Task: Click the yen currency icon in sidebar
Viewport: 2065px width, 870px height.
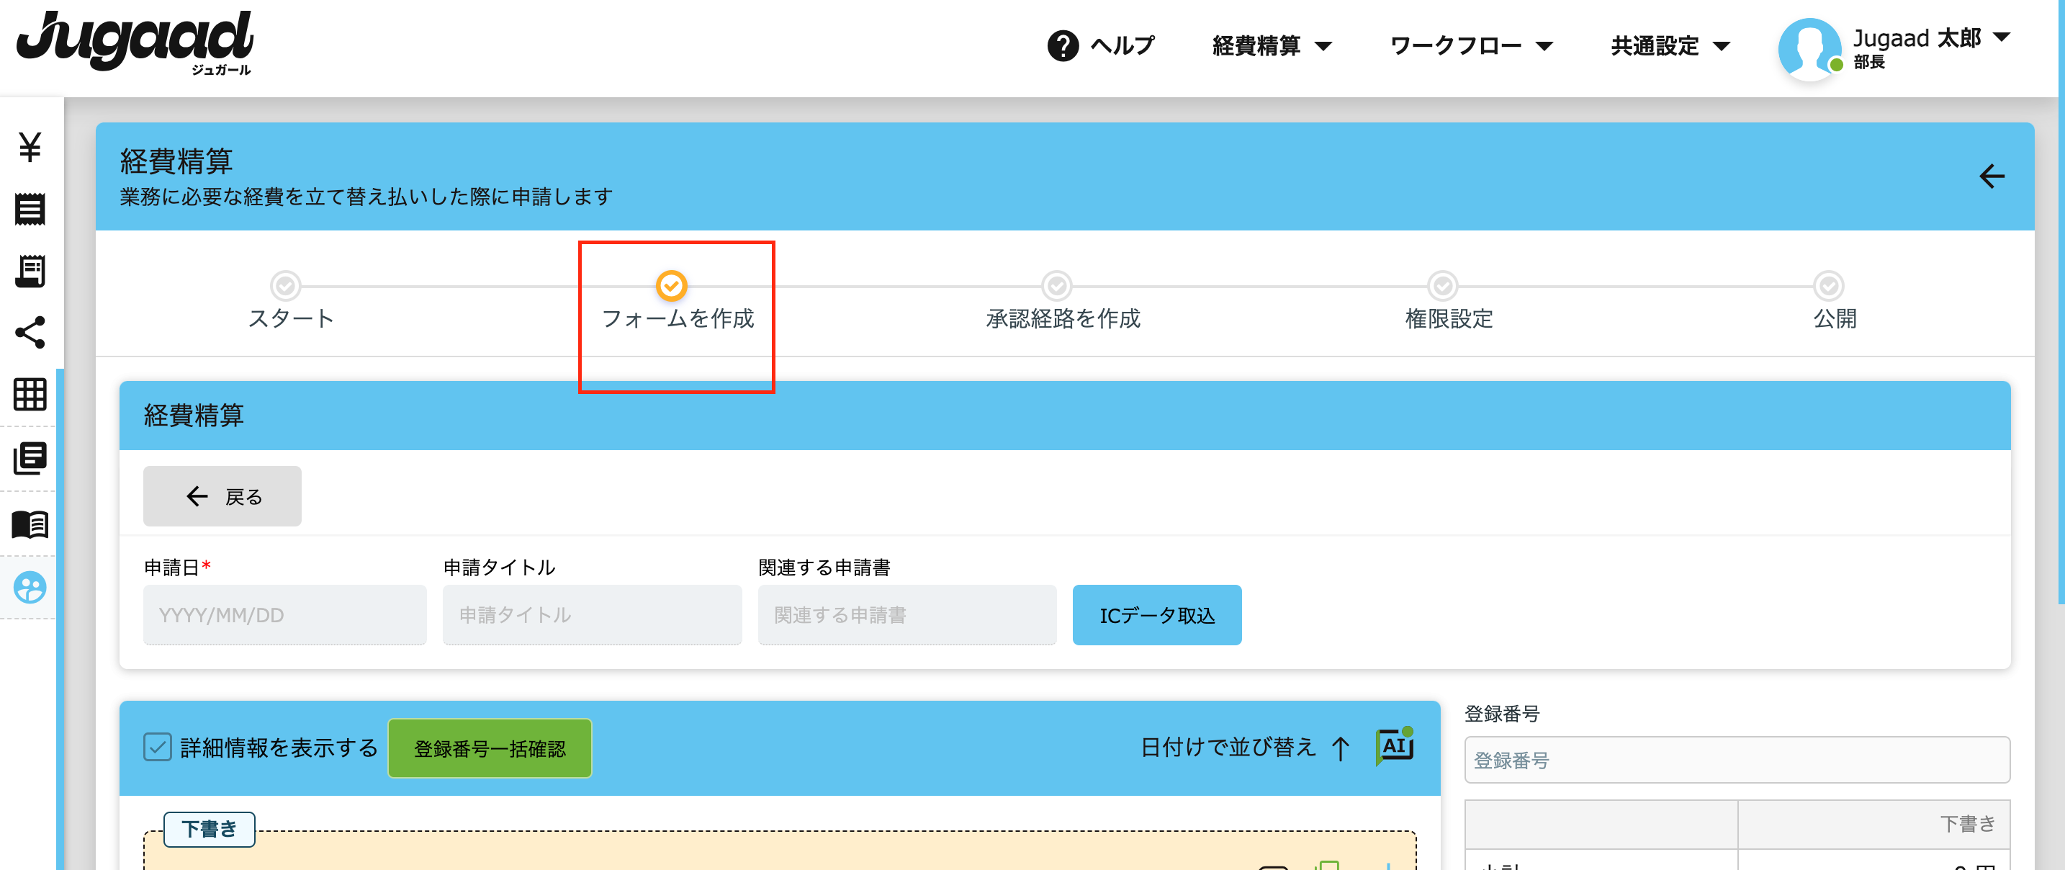Action: pyautogui.click(x=32, y=145)
